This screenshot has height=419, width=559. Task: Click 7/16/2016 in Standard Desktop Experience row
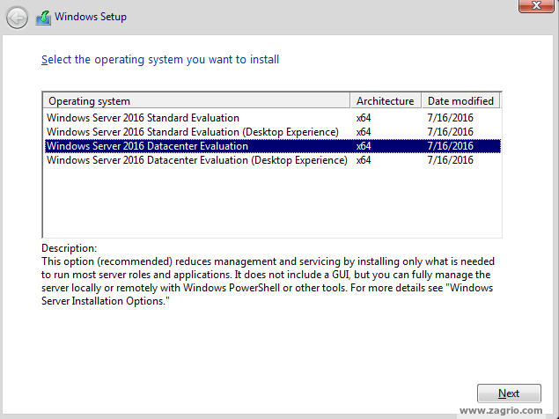[x=450, y=132]
